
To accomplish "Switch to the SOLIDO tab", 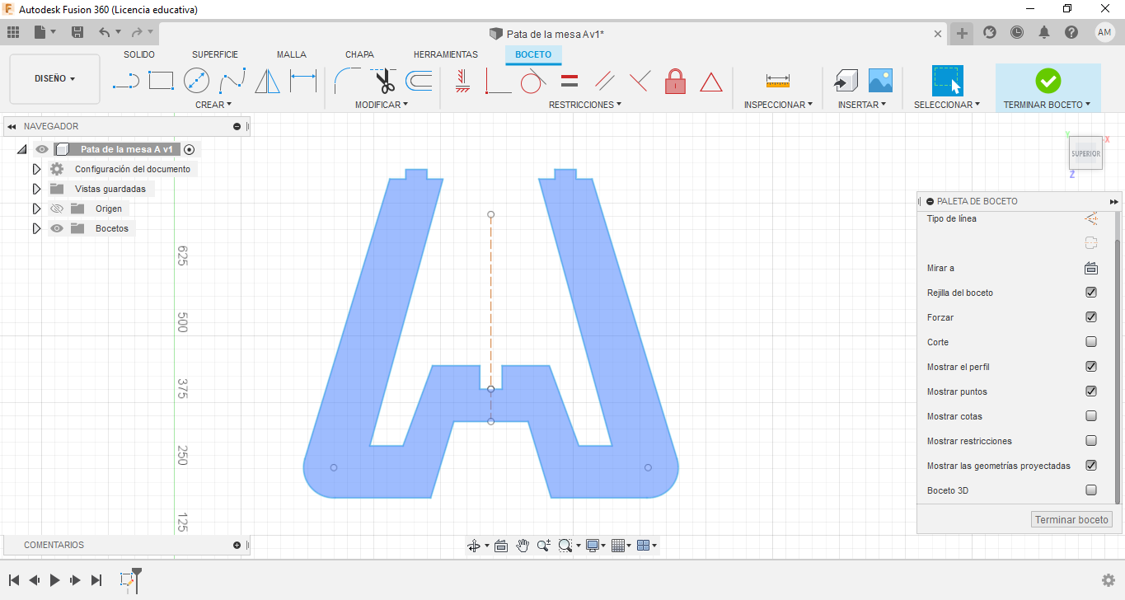I will pos(139,54).
